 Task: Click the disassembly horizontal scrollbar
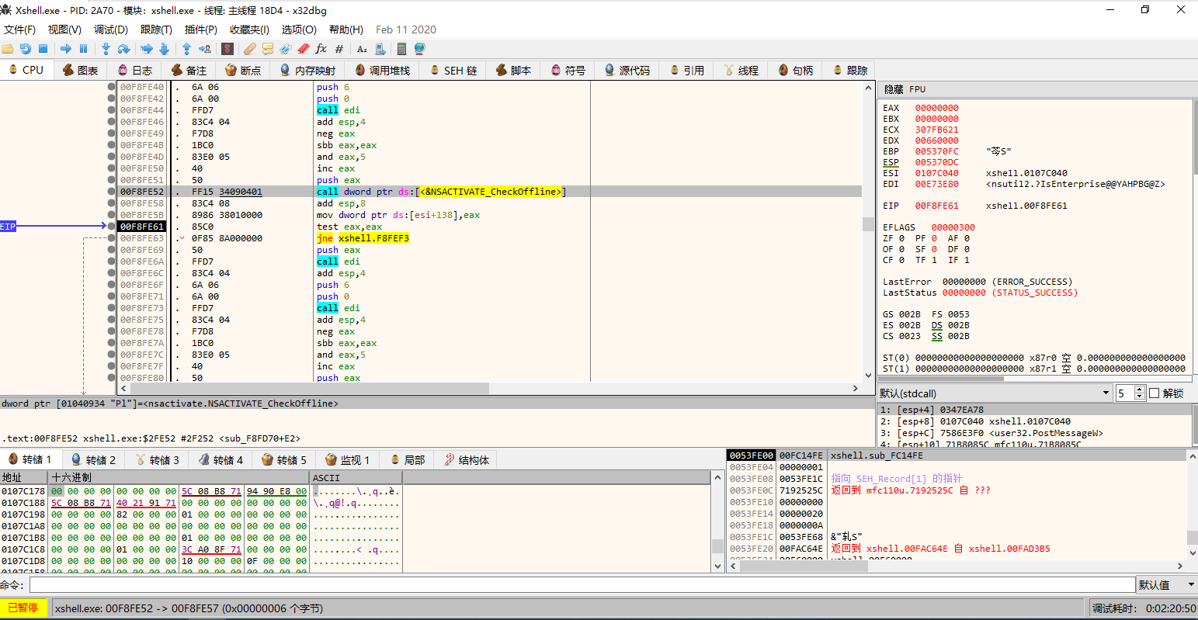click(x=490, y=388)
